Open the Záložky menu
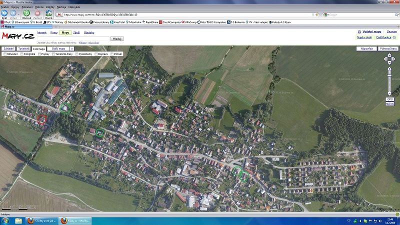This screenshot has height=225, width=400. (50, 7)
